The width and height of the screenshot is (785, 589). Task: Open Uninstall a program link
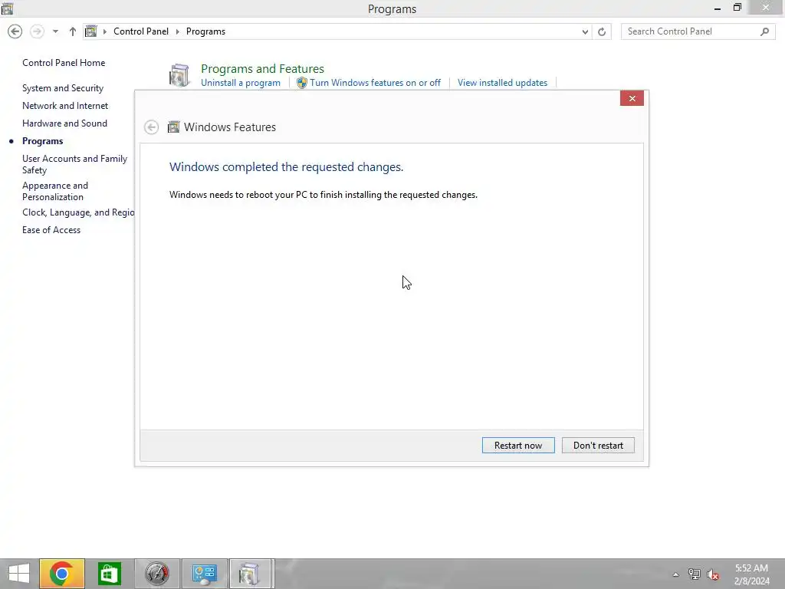click(x=240, y=83)
